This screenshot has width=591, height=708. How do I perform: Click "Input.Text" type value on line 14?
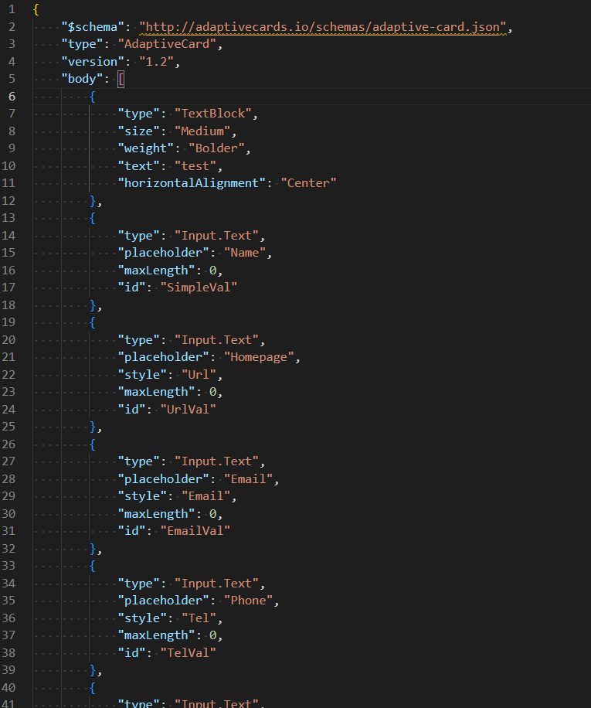tap(216, 236)
